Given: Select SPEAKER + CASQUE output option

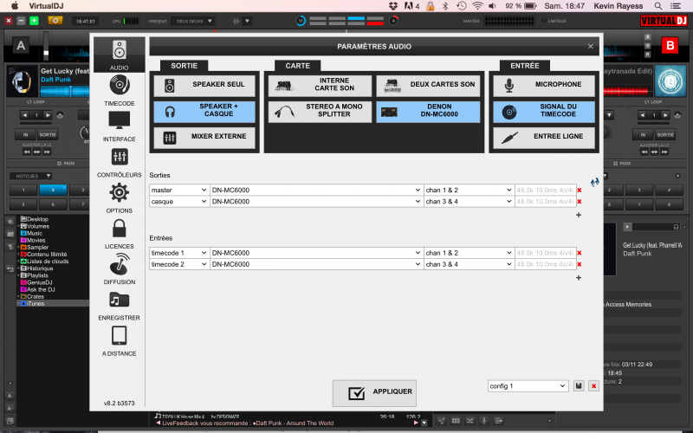Looking at the screenshot, I should (x=204, y=111).
